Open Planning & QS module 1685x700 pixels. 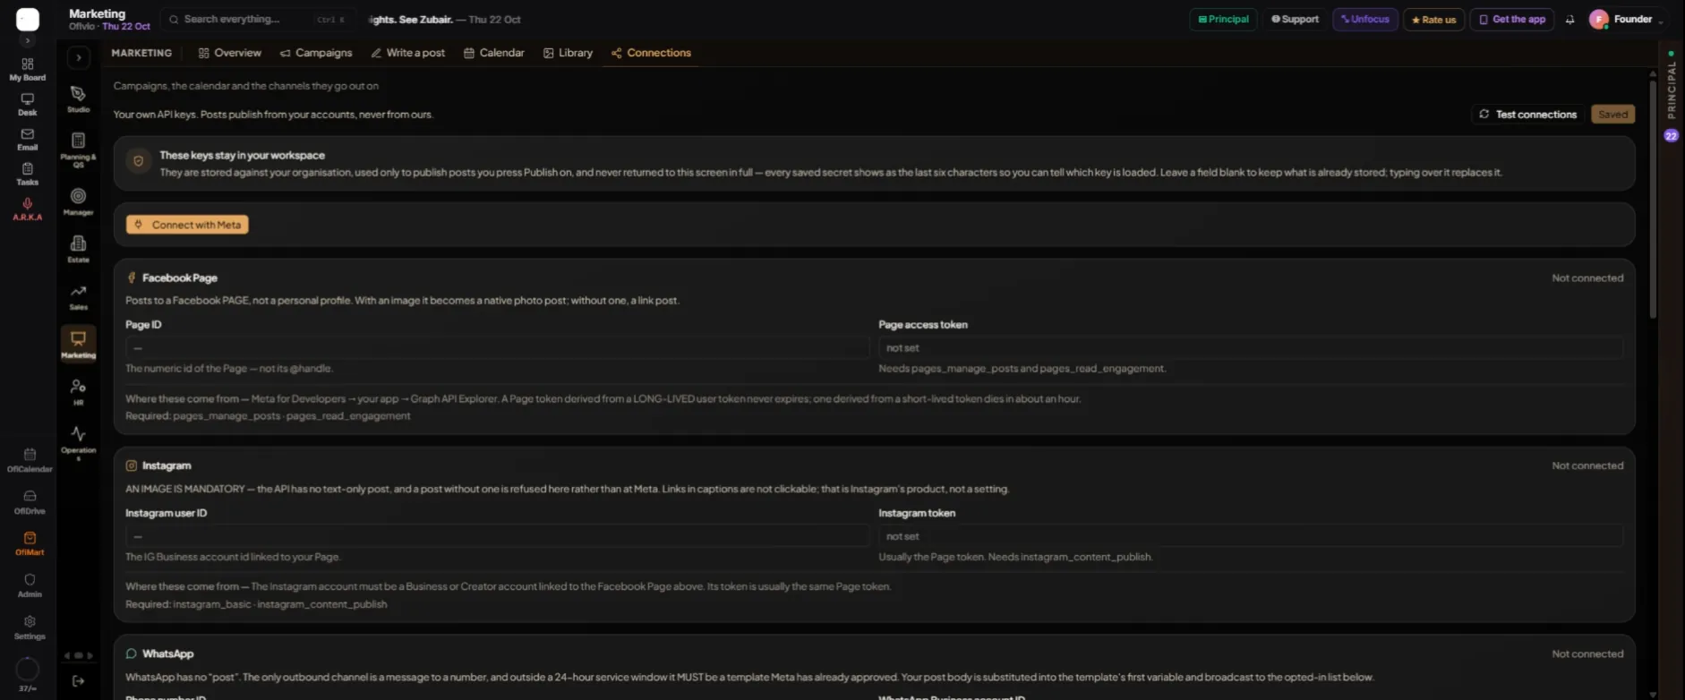[x=79, y=149]
